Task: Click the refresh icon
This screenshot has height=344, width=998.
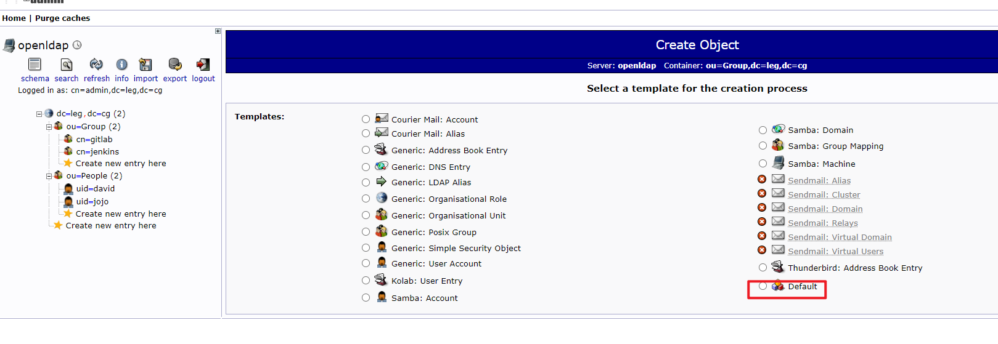Action: click(x=96, y=65)
